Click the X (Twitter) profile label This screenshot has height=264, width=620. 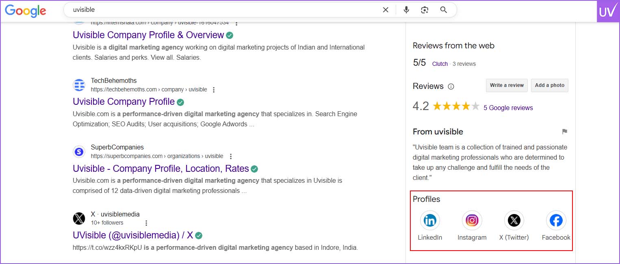514,238
